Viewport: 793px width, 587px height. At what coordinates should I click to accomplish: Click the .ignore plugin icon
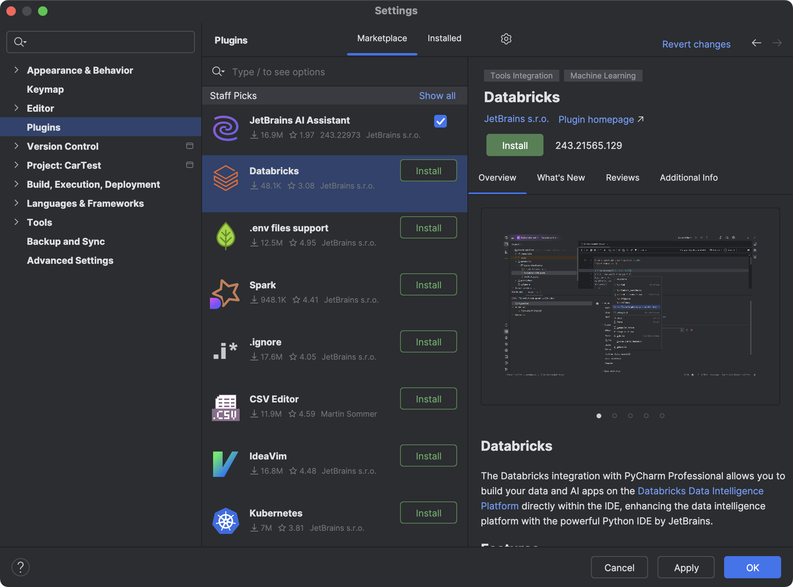click(226, 349)
